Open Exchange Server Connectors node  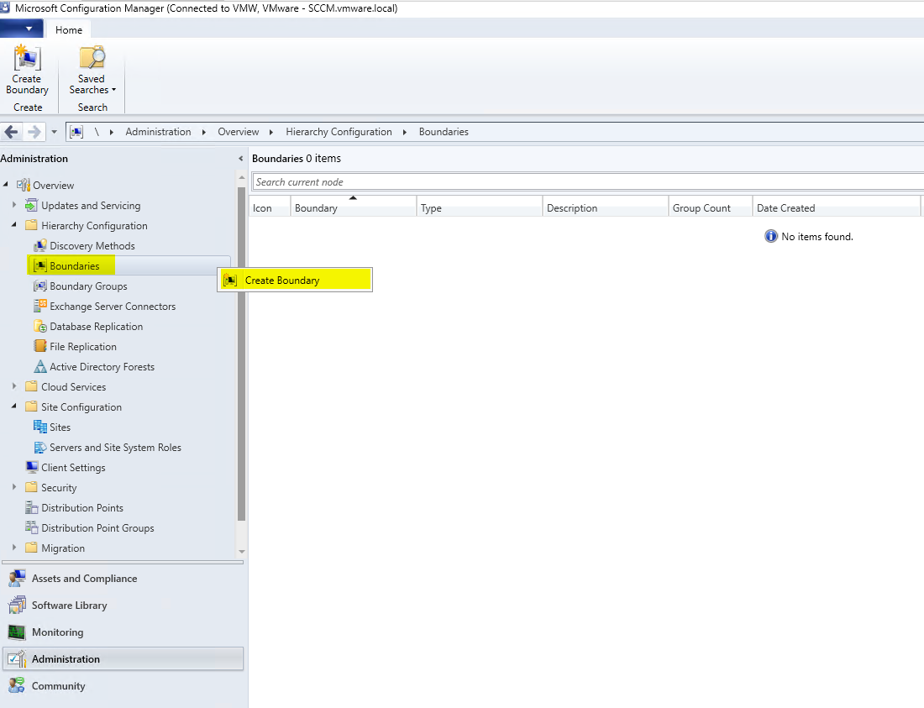point(112,307)
